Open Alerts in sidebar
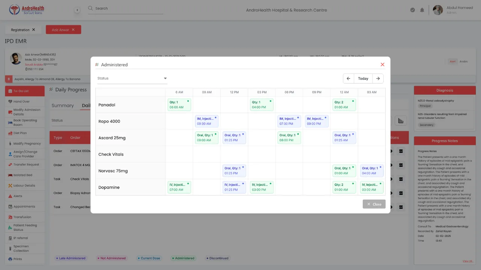 point(24,196)
